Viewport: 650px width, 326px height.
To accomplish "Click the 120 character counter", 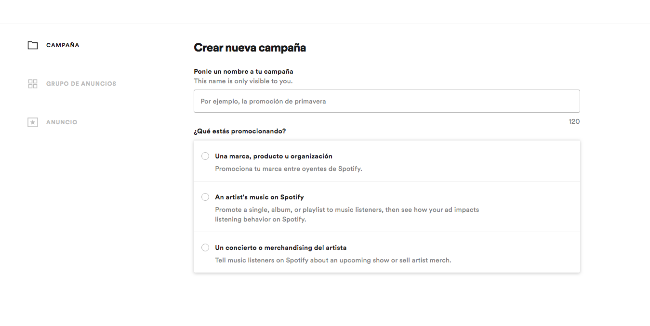I will coord(574,121).
